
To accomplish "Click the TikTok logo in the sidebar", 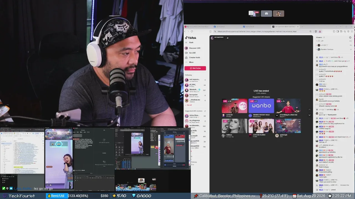I will 191,38.
